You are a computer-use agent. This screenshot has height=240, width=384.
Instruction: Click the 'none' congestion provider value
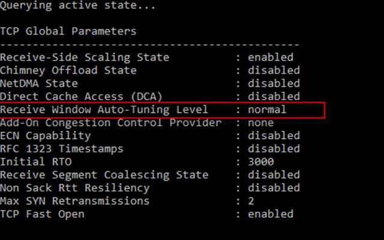coord(261,122)
